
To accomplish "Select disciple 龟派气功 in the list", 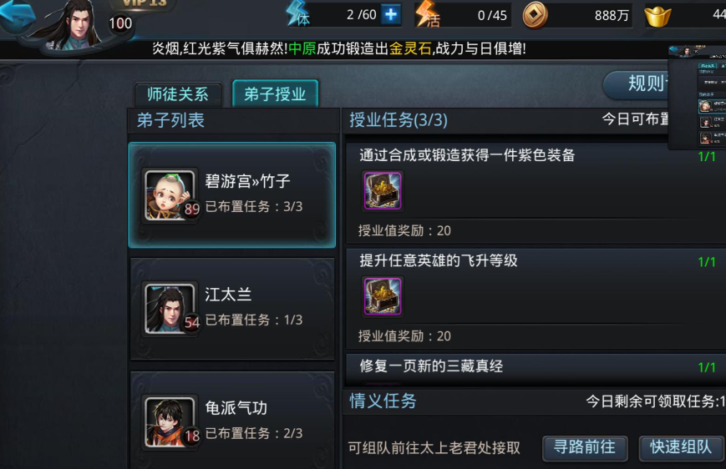I will pyautogui.click(x=232, y=420).
